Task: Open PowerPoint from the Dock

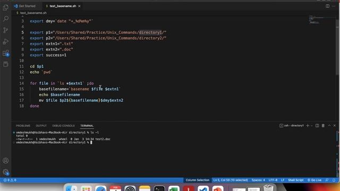Action: (x=218, y=189)
